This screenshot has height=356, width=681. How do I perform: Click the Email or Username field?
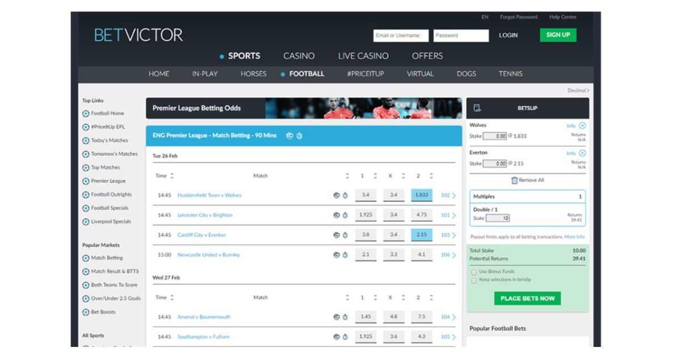[401, 36]
